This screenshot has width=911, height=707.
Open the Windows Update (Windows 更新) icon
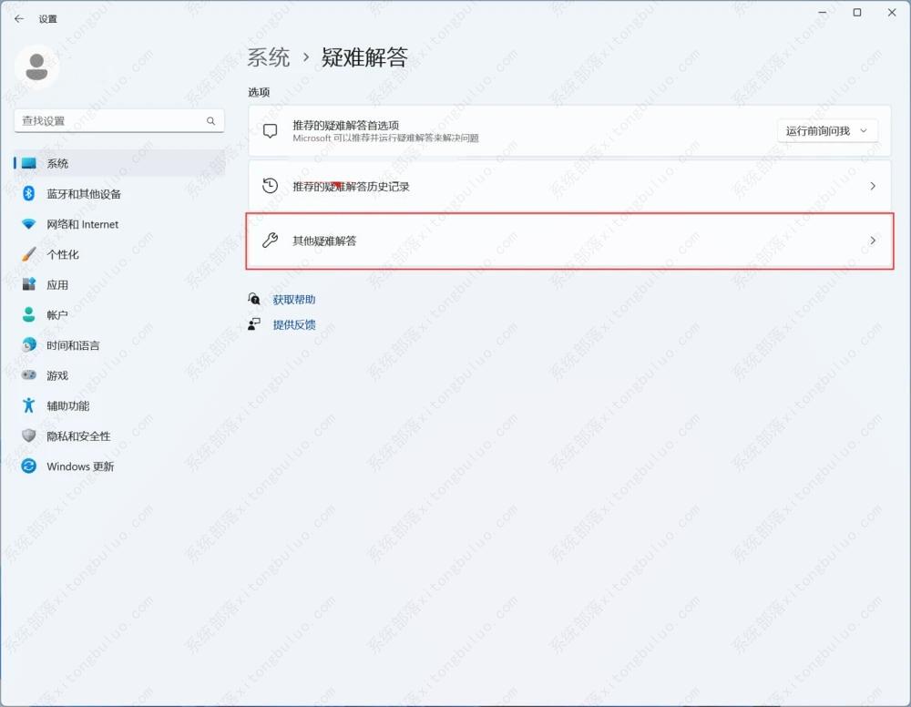tap(29, 466)
